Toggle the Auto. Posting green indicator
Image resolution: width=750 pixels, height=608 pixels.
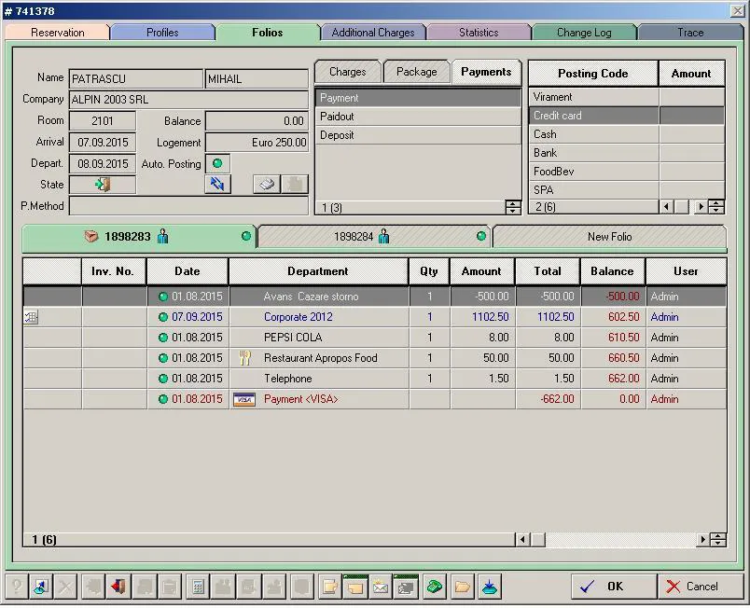[217, 163]
